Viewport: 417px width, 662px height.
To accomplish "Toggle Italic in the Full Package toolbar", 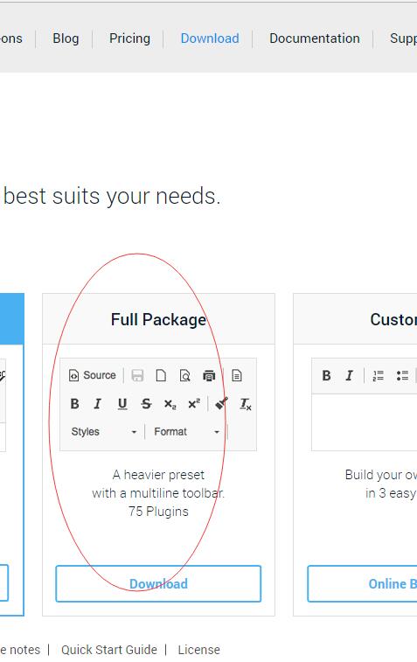I will [x=98, y=404].
